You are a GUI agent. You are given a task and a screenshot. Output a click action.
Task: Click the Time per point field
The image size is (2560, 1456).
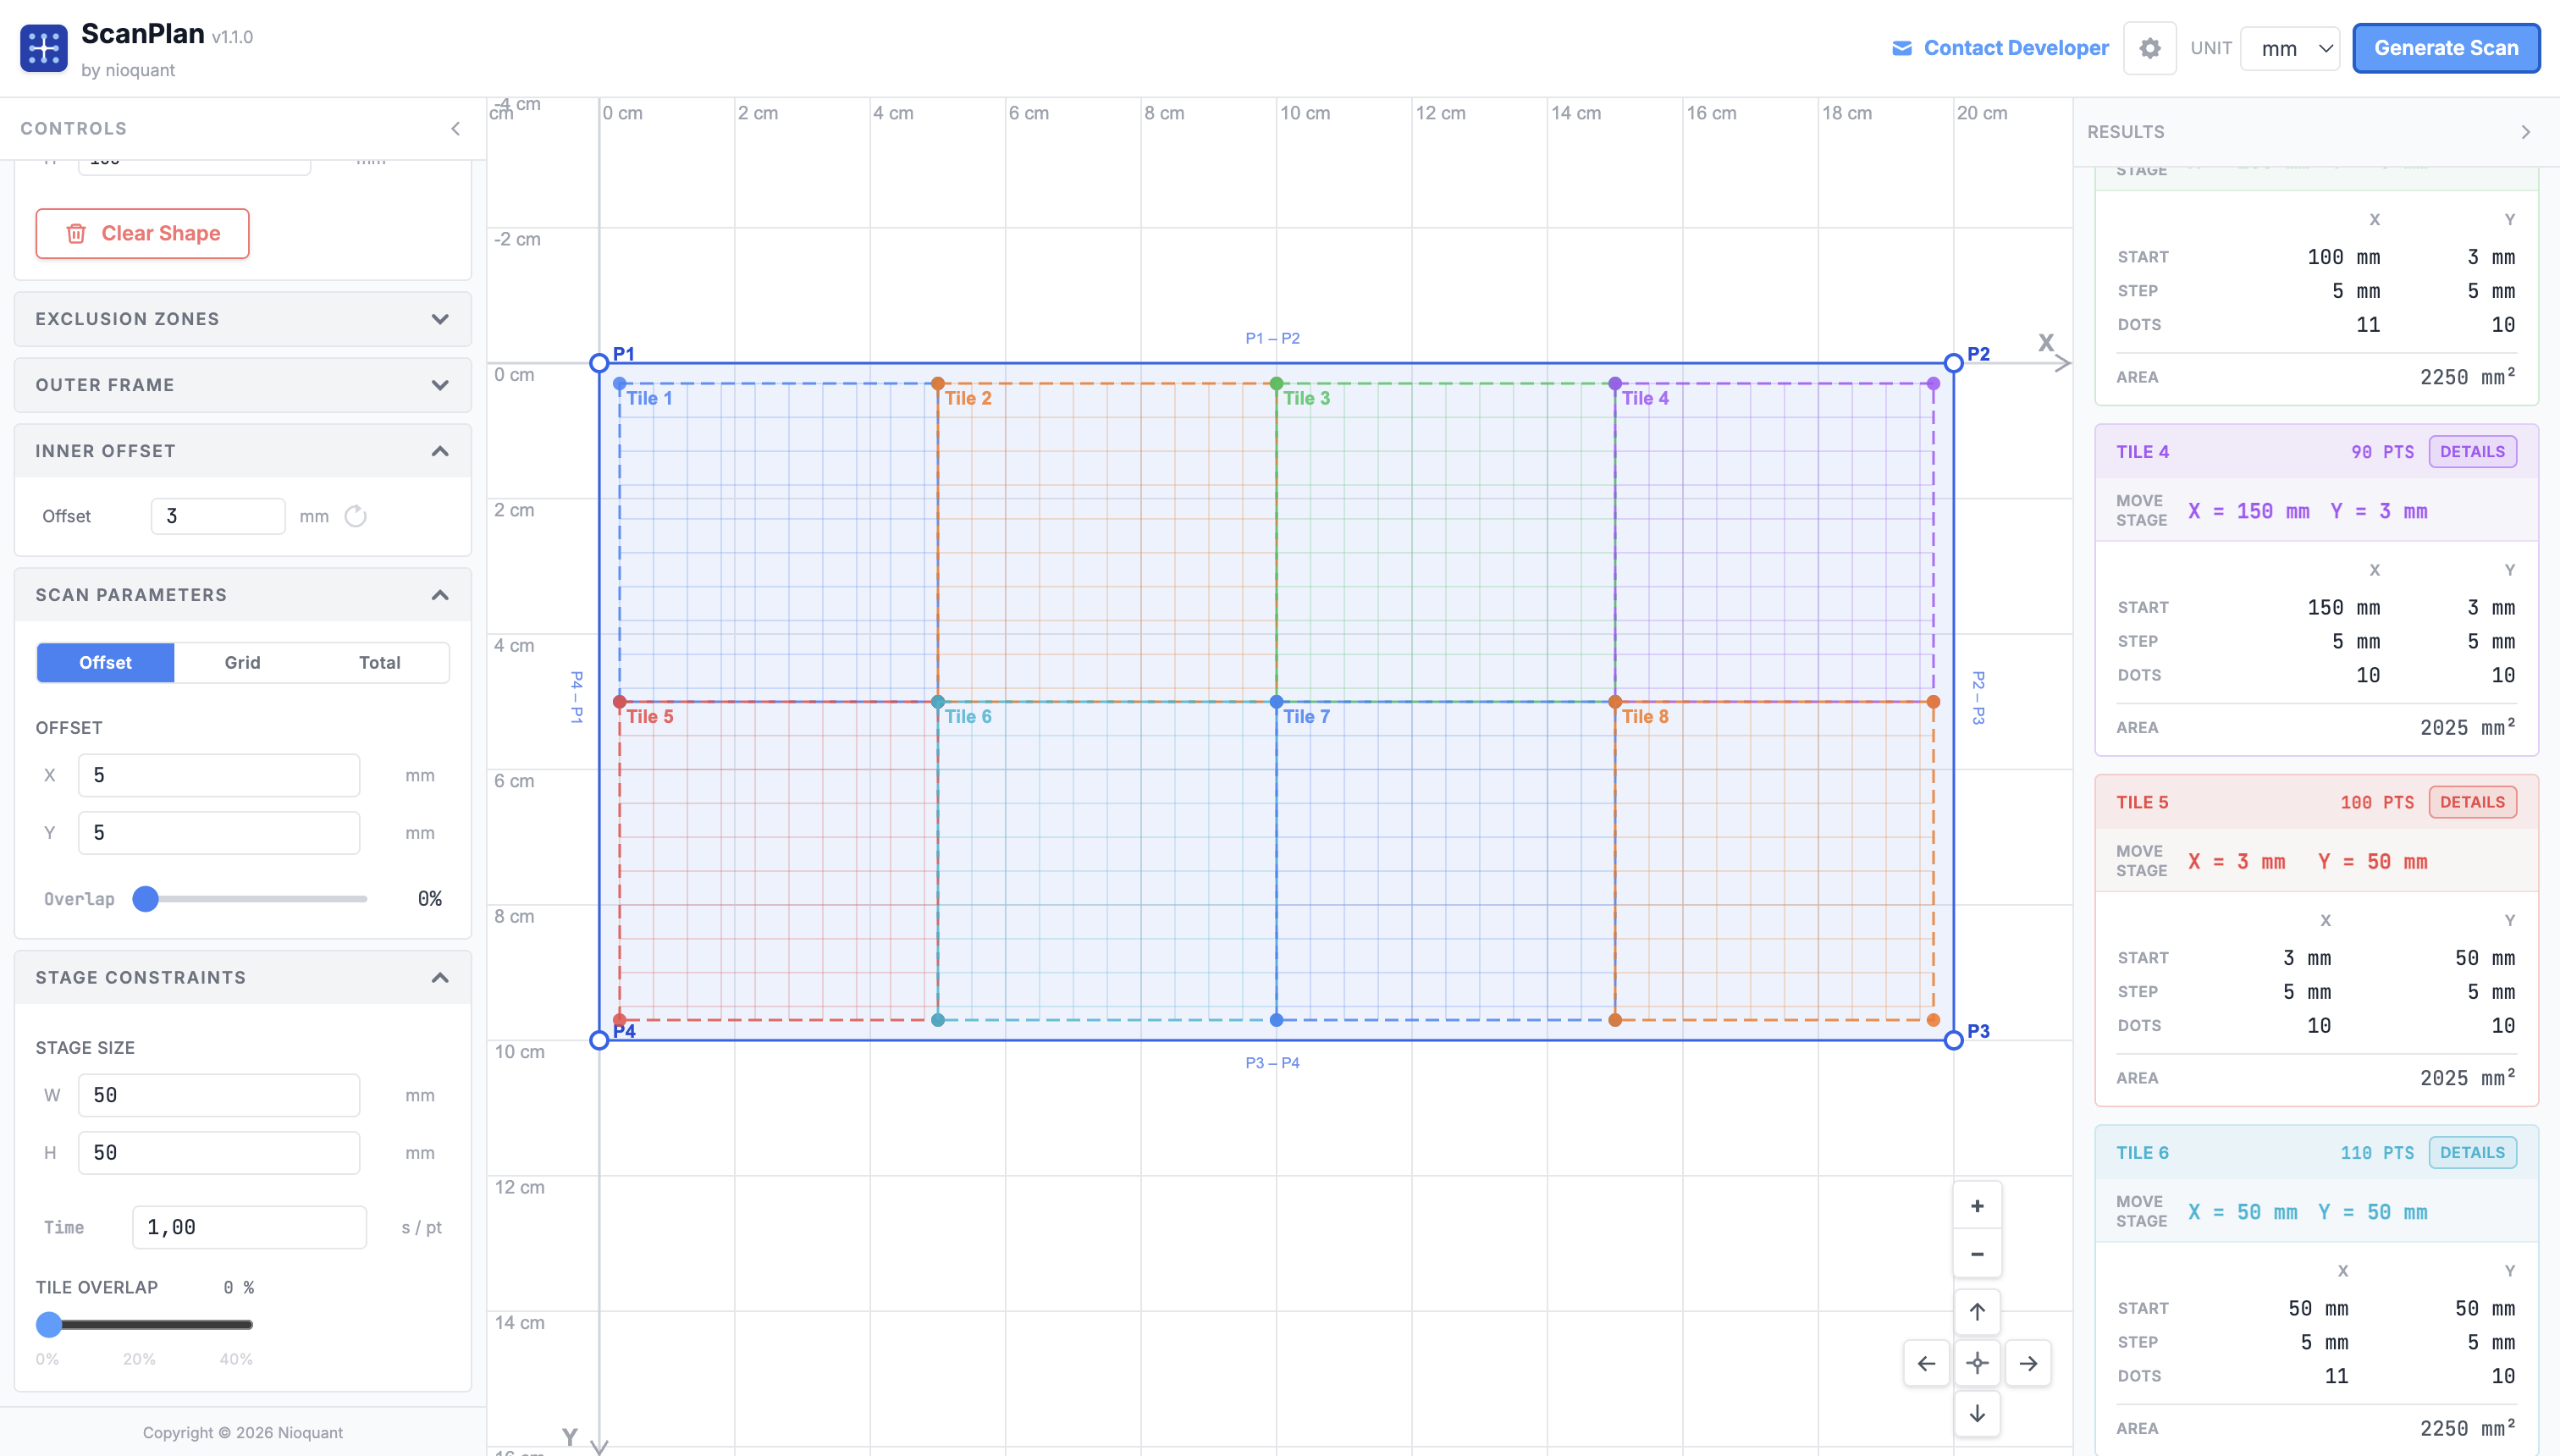[249, 1227]
